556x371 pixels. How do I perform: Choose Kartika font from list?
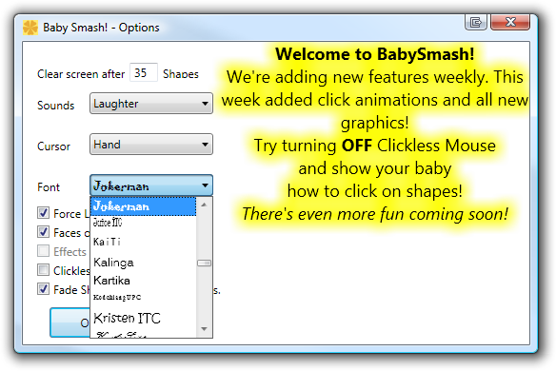pyautogui.click(x=143, y=281)
